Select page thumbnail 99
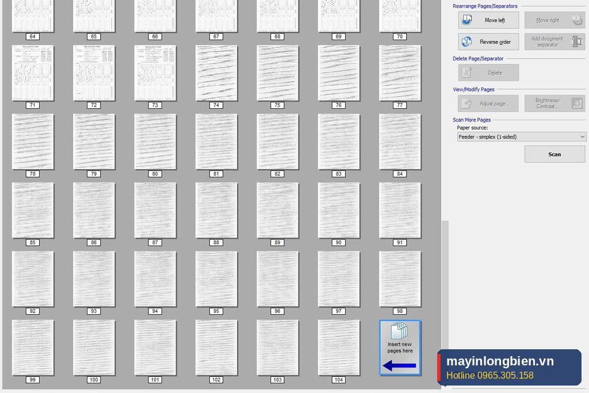Screen dimensions: 589x393 33,348
